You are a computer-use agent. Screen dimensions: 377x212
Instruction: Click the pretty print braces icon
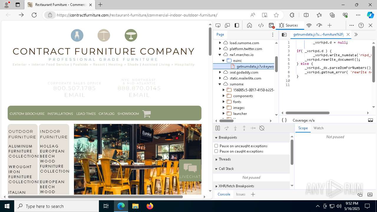tap(284, 120)
